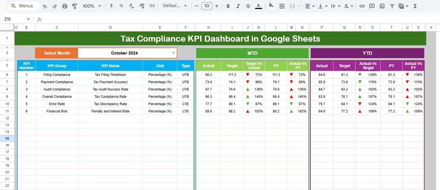Select column D header

(x=110, y=28)
